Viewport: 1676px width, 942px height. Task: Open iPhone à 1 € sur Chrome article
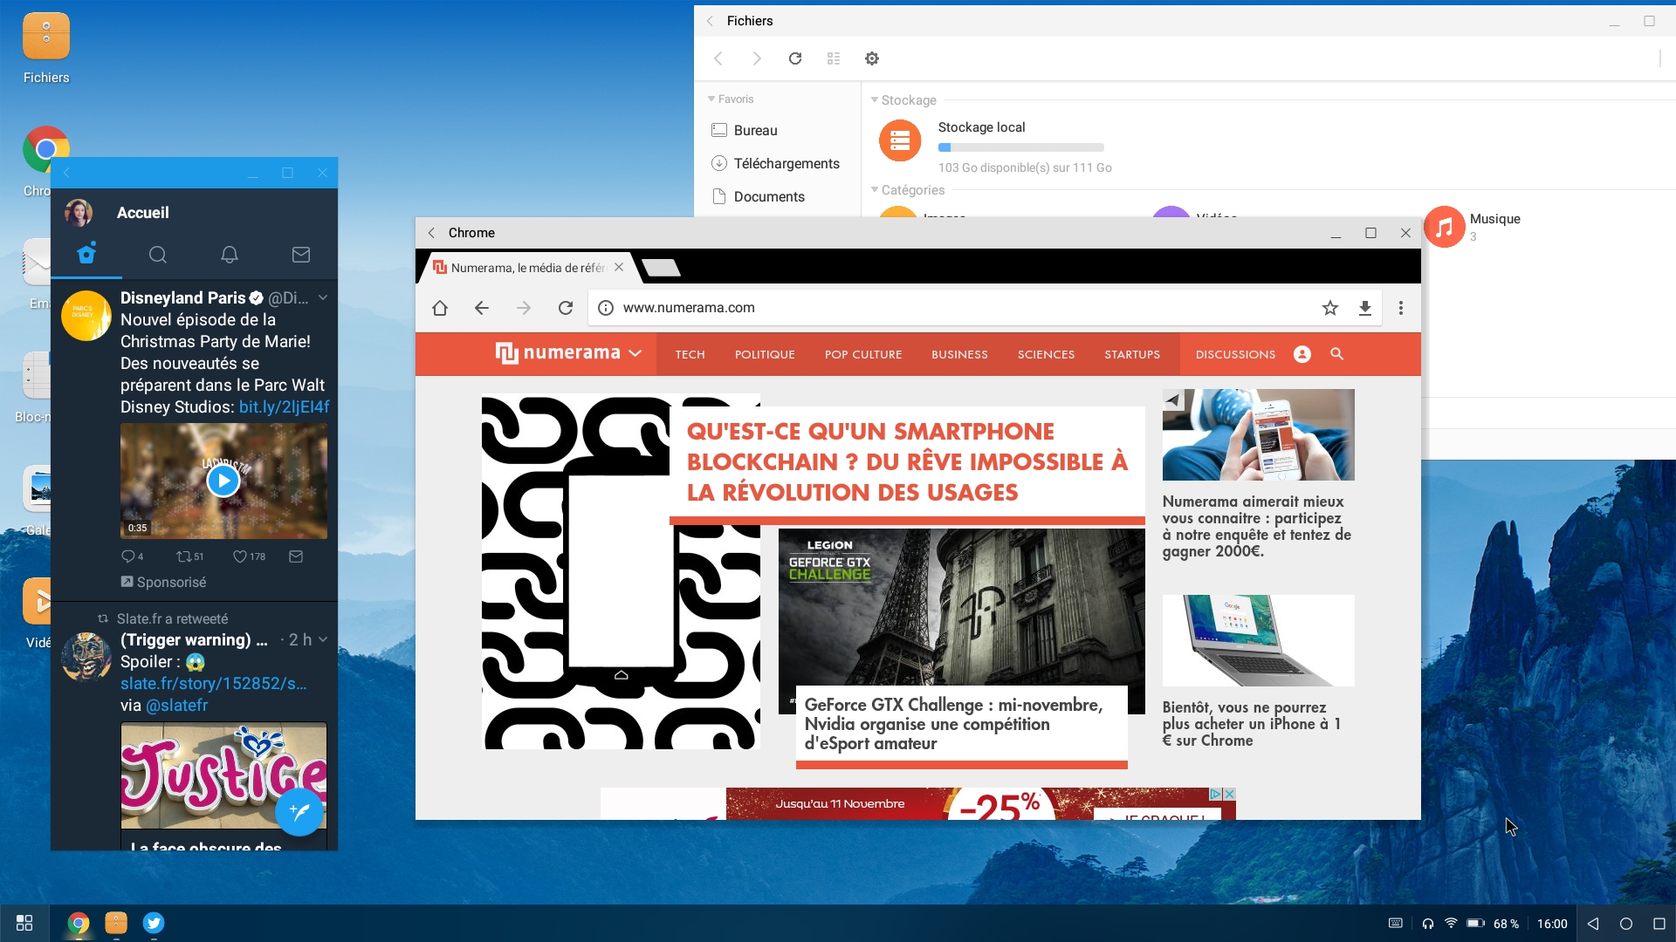(1251, 724)
